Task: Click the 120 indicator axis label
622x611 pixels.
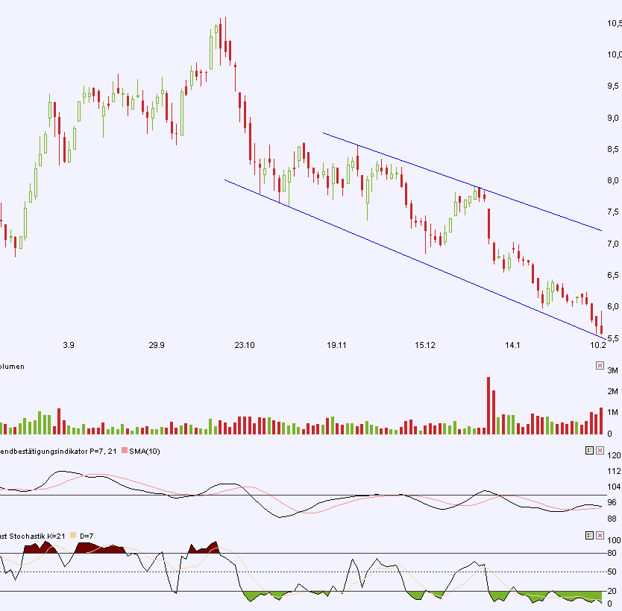Action: pos(614,455)
